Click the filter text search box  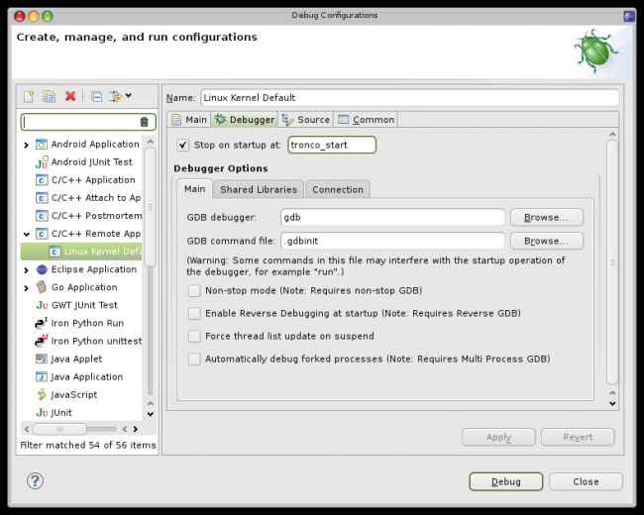pos(88,122)
